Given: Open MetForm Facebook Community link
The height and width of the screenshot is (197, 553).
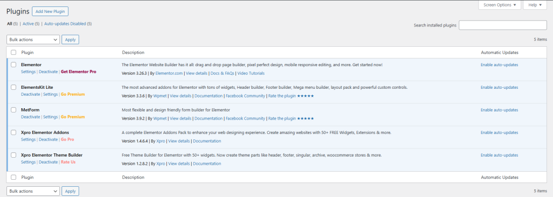Looking at the screenshot, I should tap(245, 118).
